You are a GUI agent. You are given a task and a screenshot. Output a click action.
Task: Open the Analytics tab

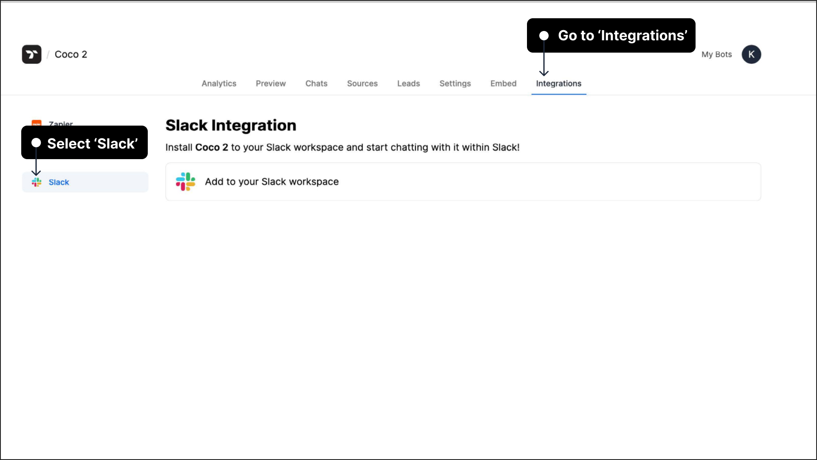[x=219, y=84]
